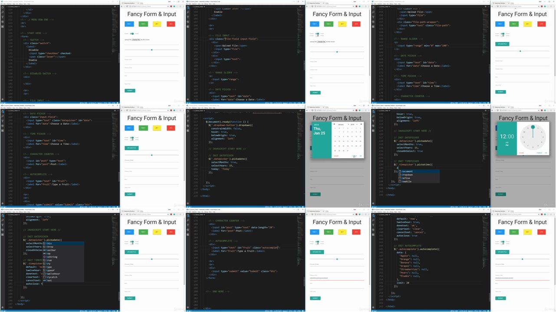
Task: Bookmark page in browser beside 'START HERE' editor
Action: click(x=168, y=6)
